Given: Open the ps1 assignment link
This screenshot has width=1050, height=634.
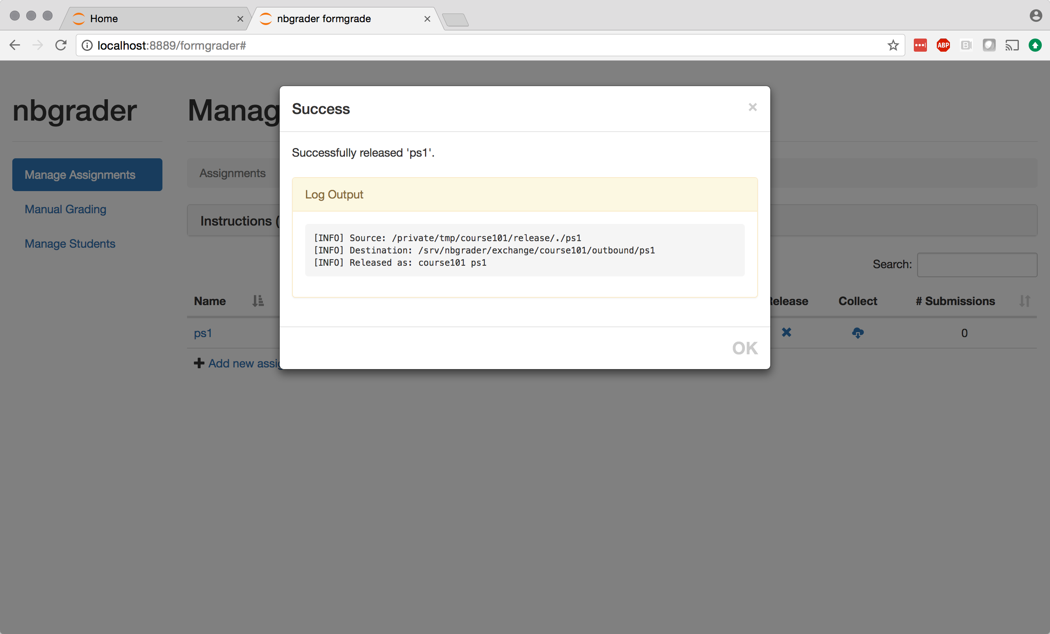Looking at the screenshot, I should (203, 333).
